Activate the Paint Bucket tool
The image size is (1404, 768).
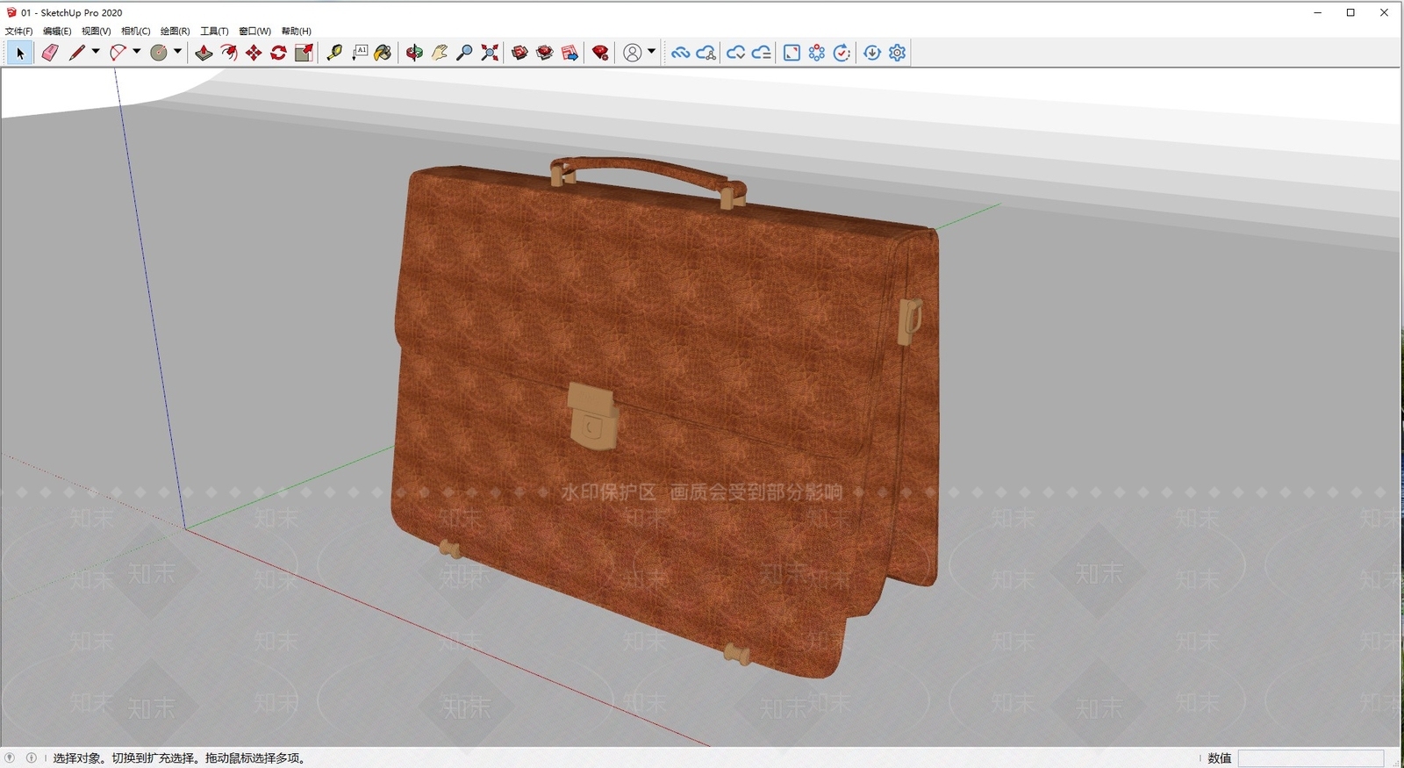(x=383, y=53)
